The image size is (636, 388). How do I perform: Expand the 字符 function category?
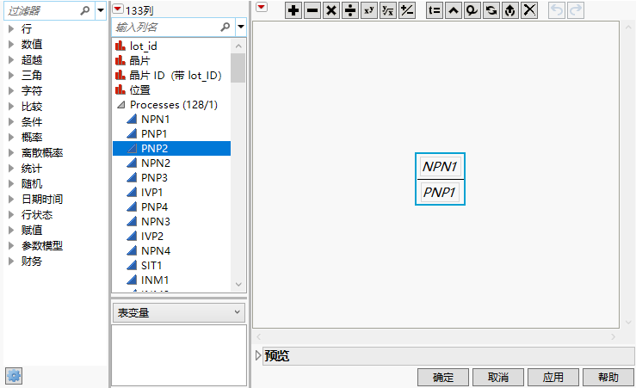(11, 91)
